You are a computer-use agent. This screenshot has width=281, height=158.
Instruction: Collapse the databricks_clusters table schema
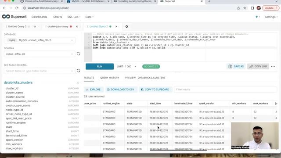coord(78,83)
